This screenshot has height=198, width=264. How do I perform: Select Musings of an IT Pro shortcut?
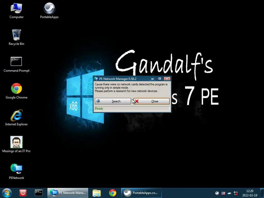[x=16, y=144]
